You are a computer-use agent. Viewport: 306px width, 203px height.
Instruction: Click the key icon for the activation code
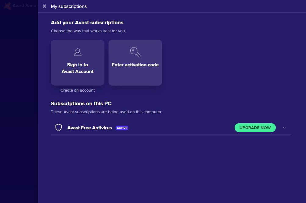coord(135,52)
